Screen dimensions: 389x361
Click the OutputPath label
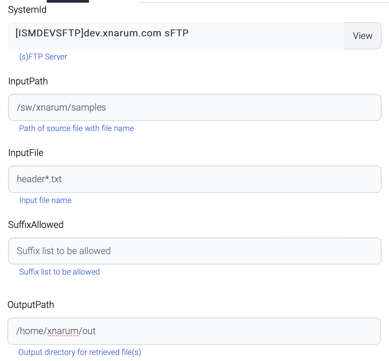coord(31,305)
